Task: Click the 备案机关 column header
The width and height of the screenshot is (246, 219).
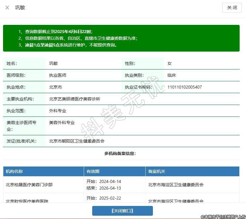Action: click(x=157, y=171)
